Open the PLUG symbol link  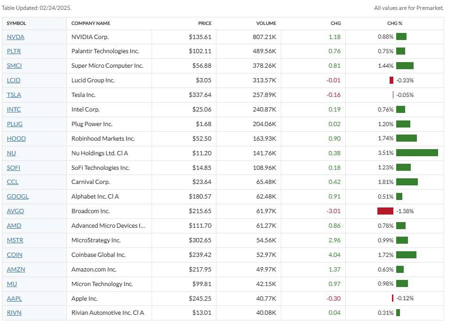15,124
